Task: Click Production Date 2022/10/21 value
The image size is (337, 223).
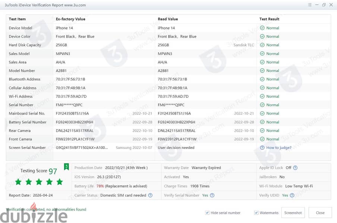Action: coord(126,168)
